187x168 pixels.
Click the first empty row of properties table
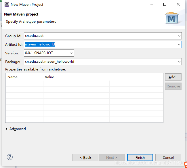(x=84, y=83)
